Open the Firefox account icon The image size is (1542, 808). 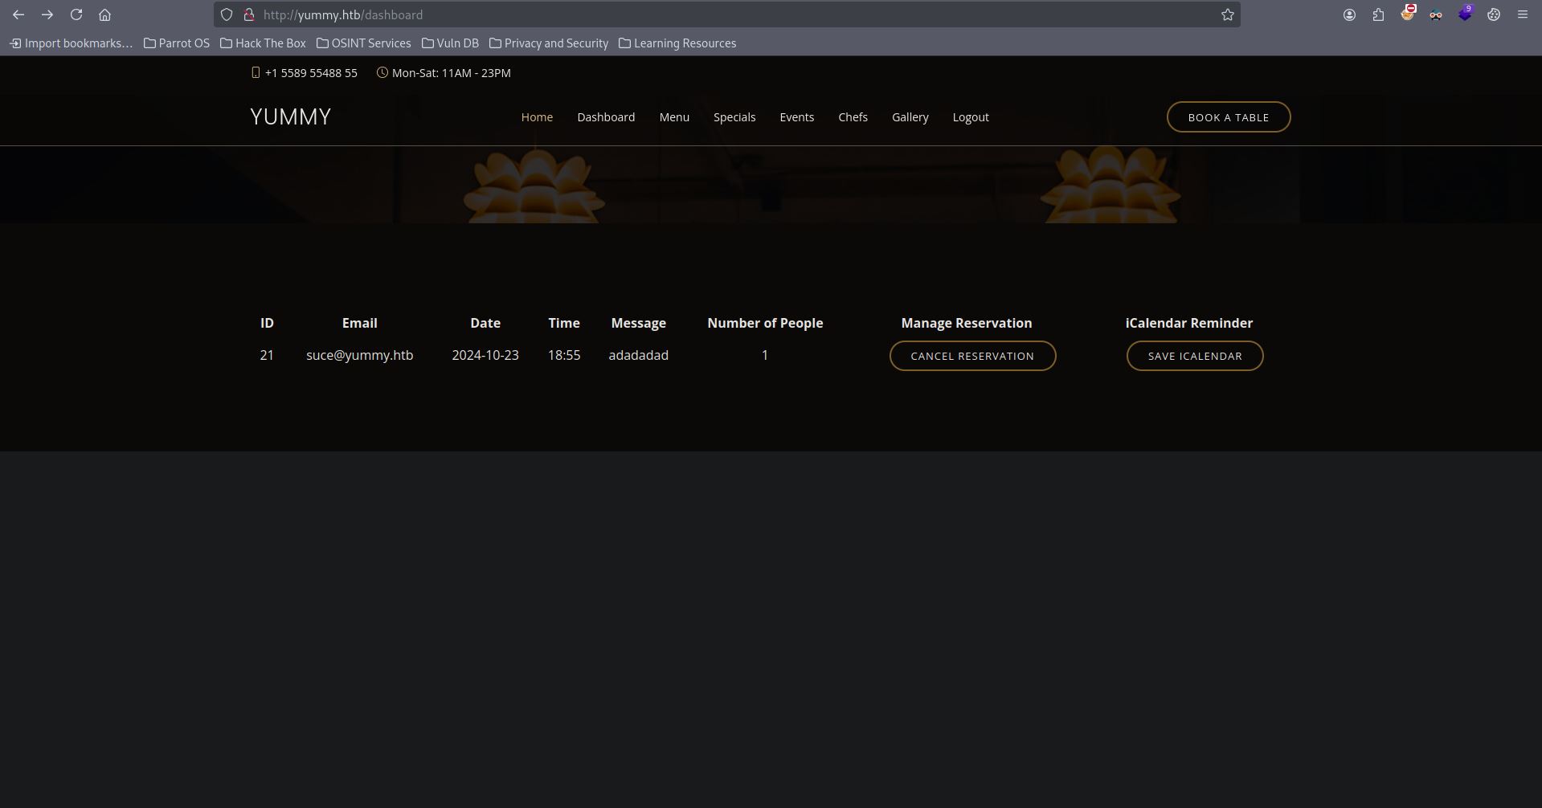point(1349,14)
